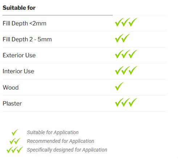
Task: Click the Fill Depth <2mm label
Action: (x=25, y=23)
